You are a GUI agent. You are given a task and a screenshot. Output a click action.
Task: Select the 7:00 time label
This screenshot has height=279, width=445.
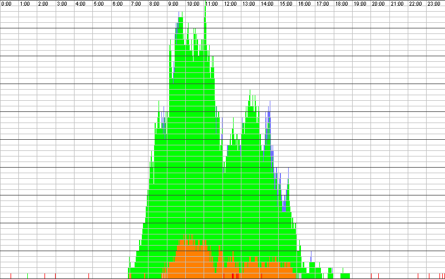tap(136, 4)
